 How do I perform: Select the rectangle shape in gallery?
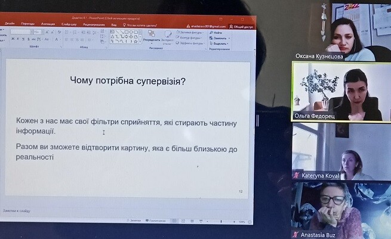[127, 32]
